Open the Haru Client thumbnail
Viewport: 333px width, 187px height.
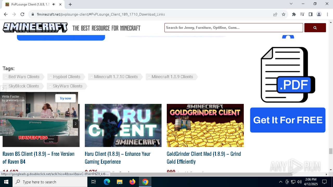click(123, 125)
